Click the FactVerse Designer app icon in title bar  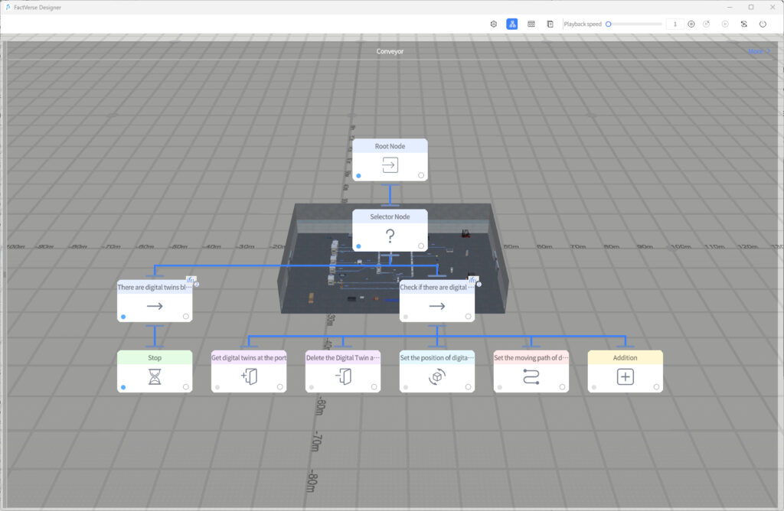8,8
